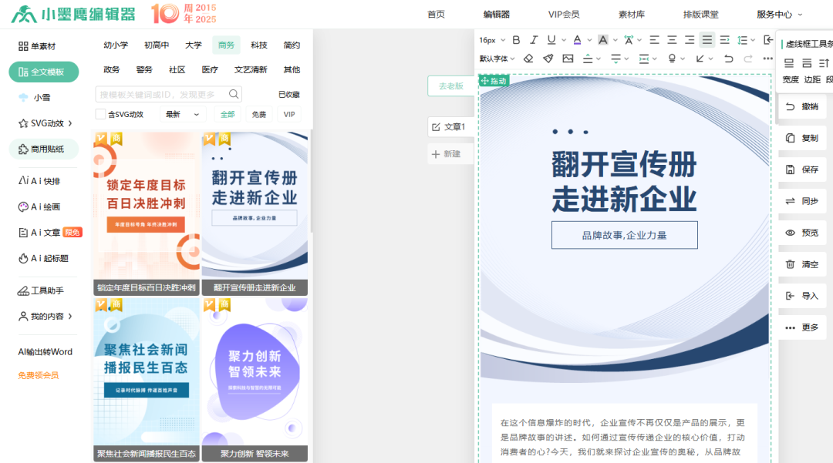Open the Ai绘画 sidebar tool
This screenshot has height=463, width=833.
pos(42,206)
